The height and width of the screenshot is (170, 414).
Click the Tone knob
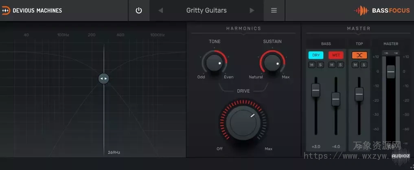coord(214,62)
